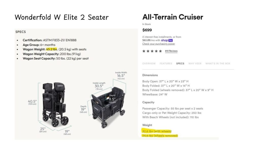Viewport: 260px width, 146px height.
Task: Click the second rating star
Action: coord(148,51)
